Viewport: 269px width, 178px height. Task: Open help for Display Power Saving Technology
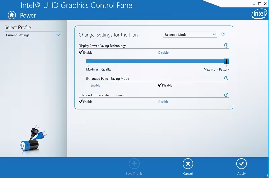pyautogui.click(x=226, y=46)
